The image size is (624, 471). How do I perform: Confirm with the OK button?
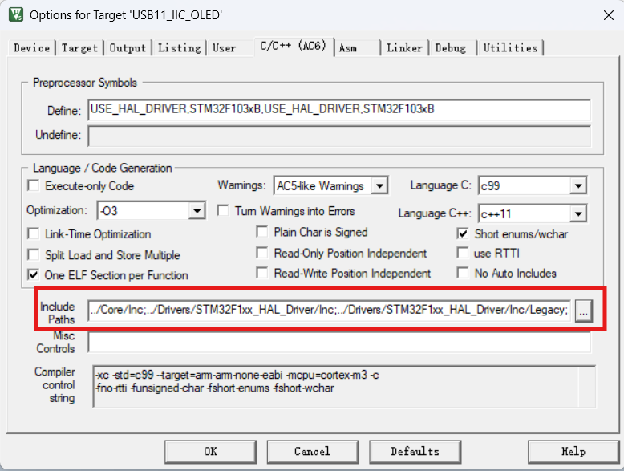(210, 452)
